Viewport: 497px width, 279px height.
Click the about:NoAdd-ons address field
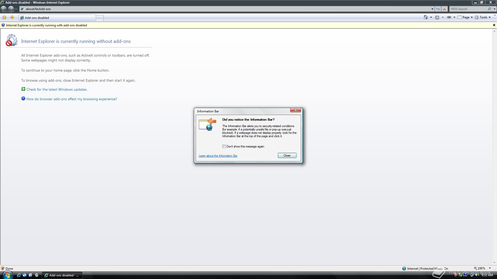pos(225,9)
